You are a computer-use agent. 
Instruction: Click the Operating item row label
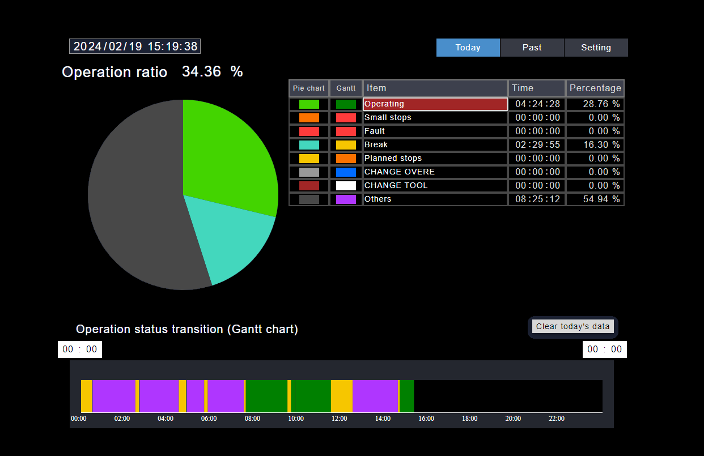[x=435, y=104]
